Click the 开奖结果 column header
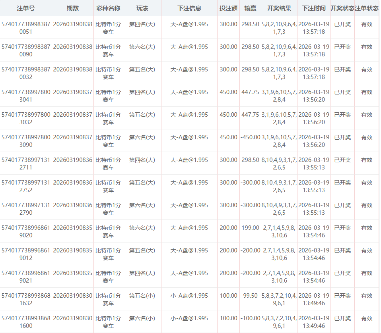The width and height of the screenshot is (381, 333). tap(279, 8)
